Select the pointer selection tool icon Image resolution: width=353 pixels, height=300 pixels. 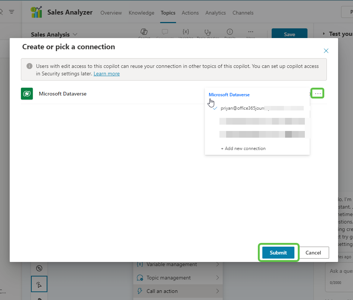point(39,285)
